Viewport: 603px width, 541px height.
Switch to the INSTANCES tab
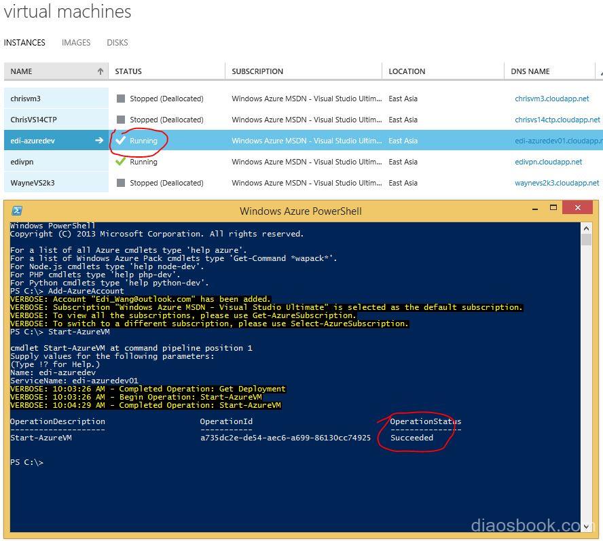pos(24,43)
